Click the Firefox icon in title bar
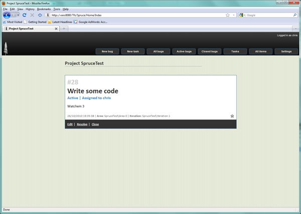Image resolution: width=301 pixels, height=214 pixels. pyautogui.click(x=4, y=3)
